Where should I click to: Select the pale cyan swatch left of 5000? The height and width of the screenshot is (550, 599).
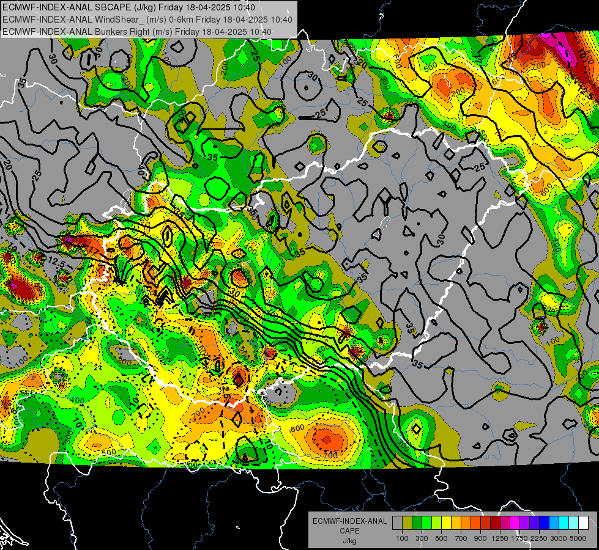tap(574, 522)
